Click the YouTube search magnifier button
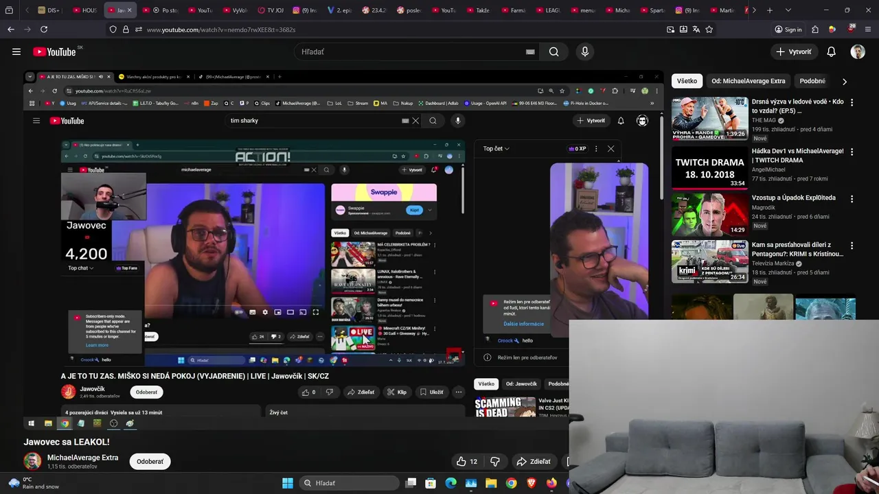The width and height of the screenshot is (879, 494). pyautogui.click(x=554, y=51)
